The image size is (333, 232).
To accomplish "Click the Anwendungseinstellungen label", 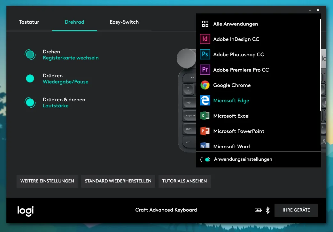I will click(243, 159).
